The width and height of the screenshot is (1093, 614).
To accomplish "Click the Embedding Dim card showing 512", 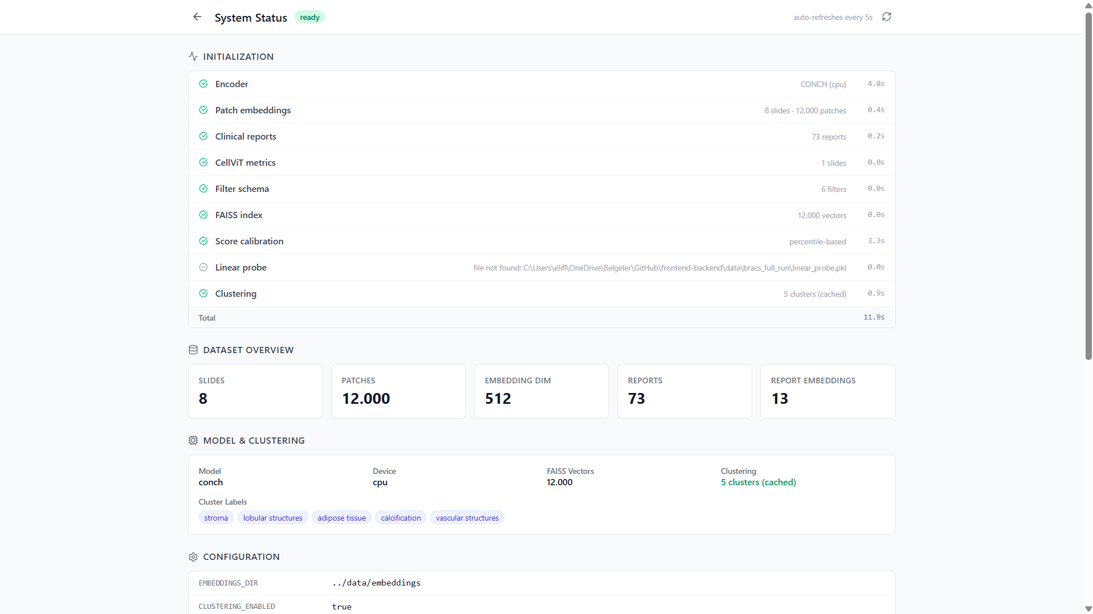I will coord(542,391).
